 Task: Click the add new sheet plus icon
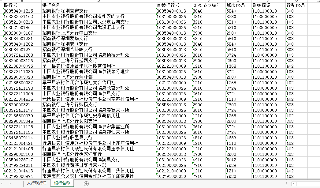click(86, 183)
